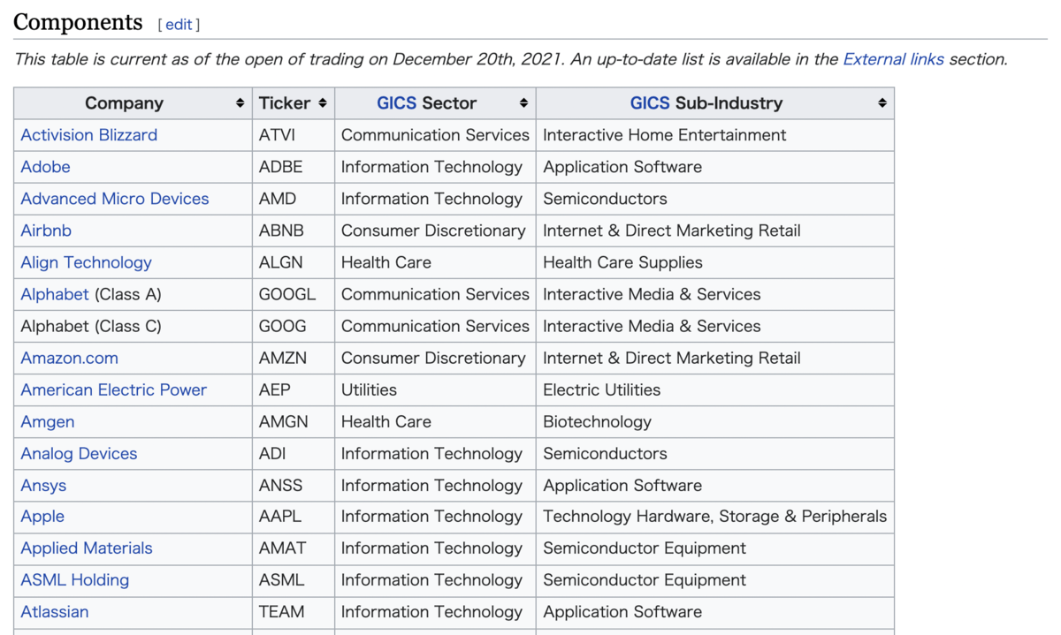Open Alphabet link in Class A row
The image size is (1061, 635).
point(55,294)
